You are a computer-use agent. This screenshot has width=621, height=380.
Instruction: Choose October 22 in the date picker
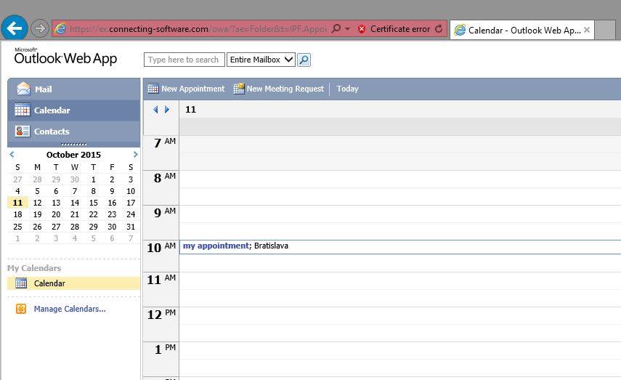click(94, 214)
